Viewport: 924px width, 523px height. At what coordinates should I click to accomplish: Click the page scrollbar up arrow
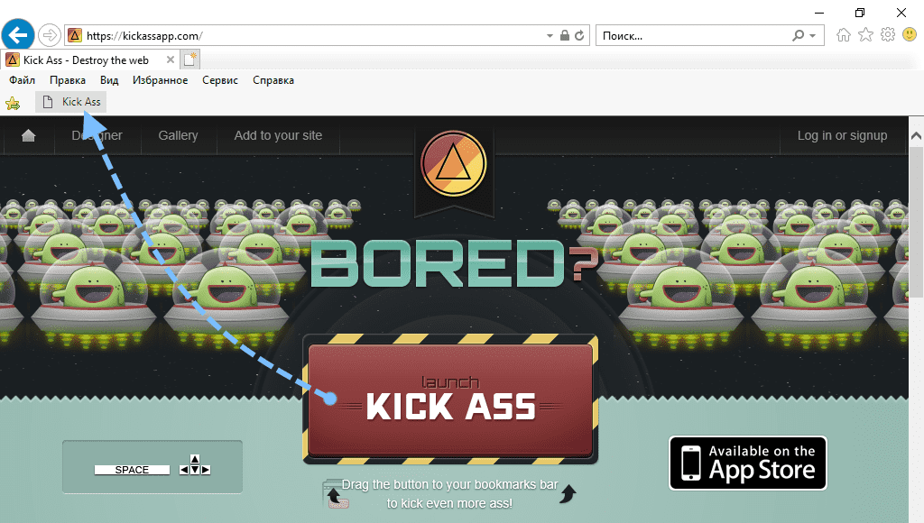coord(916,136)
